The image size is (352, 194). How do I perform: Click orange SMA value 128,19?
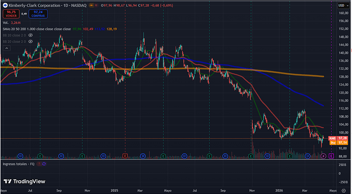[112, 29]
